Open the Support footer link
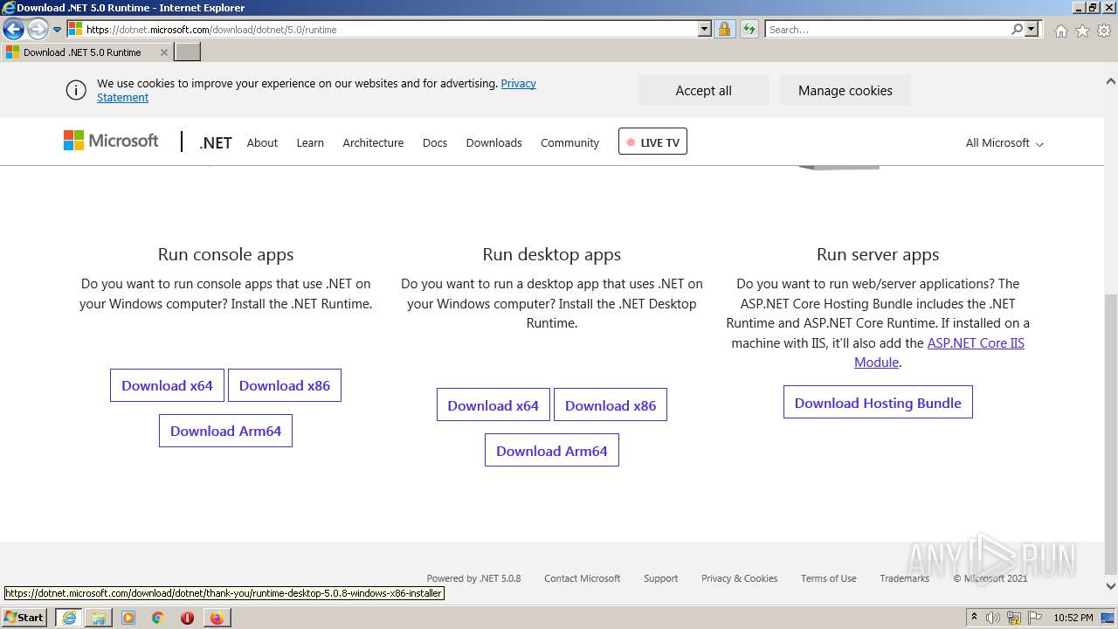 [660, 578]
